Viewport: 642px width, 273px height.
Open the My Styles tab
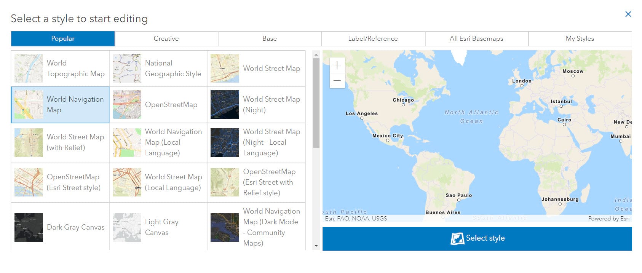580,38
